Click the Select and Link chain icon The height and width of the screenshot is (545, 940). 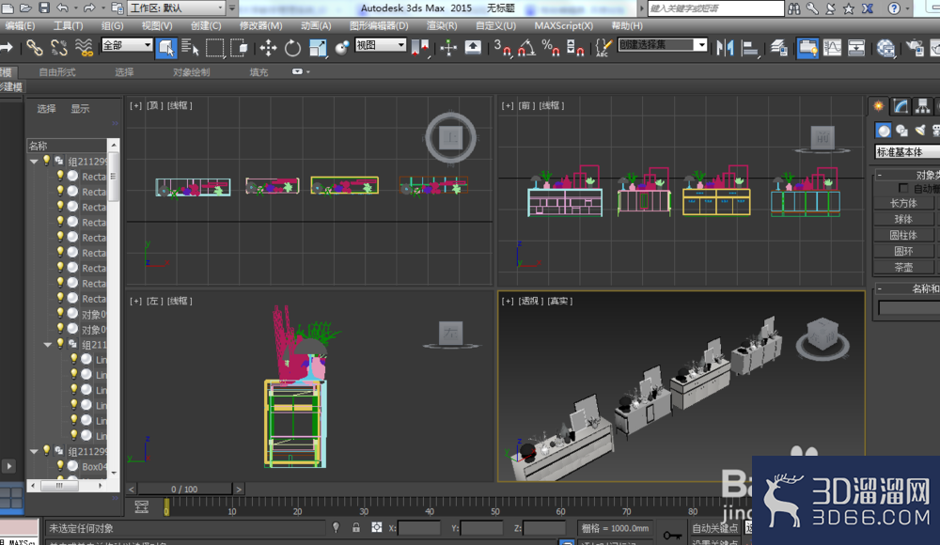tap(34, 47)
